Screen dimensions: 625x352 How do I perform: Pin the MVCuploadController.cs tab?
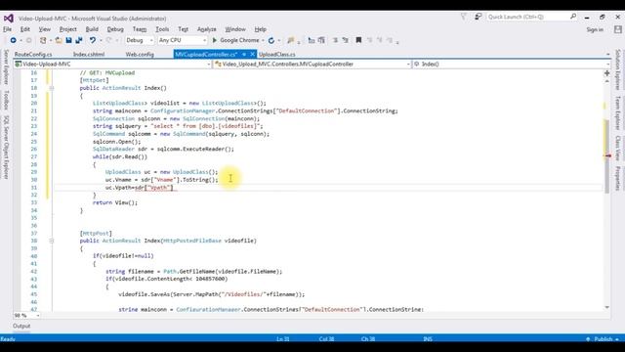pyautogui.click(x=244, y=55)
